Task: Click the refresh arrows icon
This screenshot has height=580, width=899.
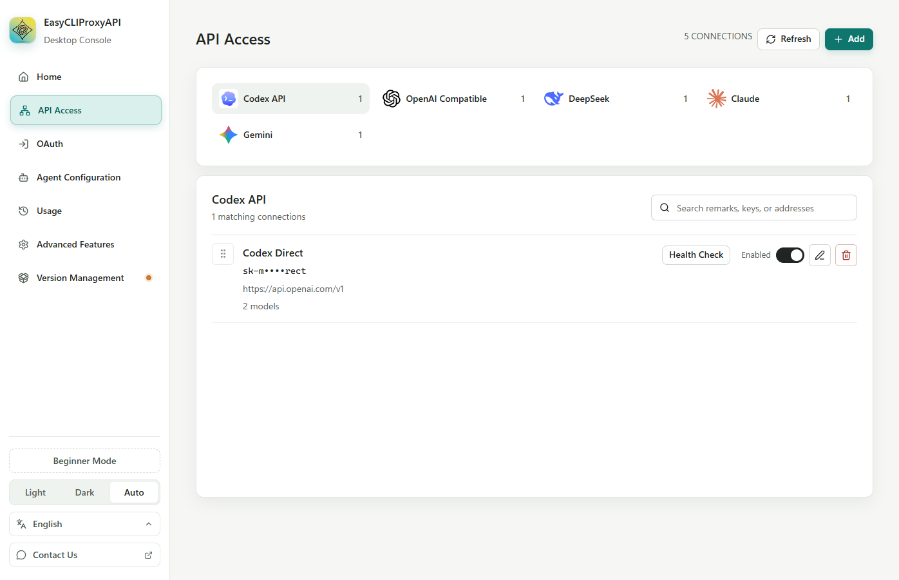Action: tap(771, 39)
